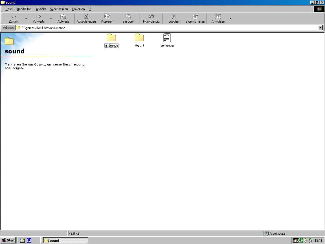This screenshot has height=244, width=325.
Task: Click the Hgrunt folder name label
Action: 139,45
